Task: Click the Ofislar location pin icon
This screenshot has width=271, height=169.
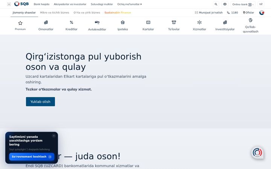Action: coord(244,13)
